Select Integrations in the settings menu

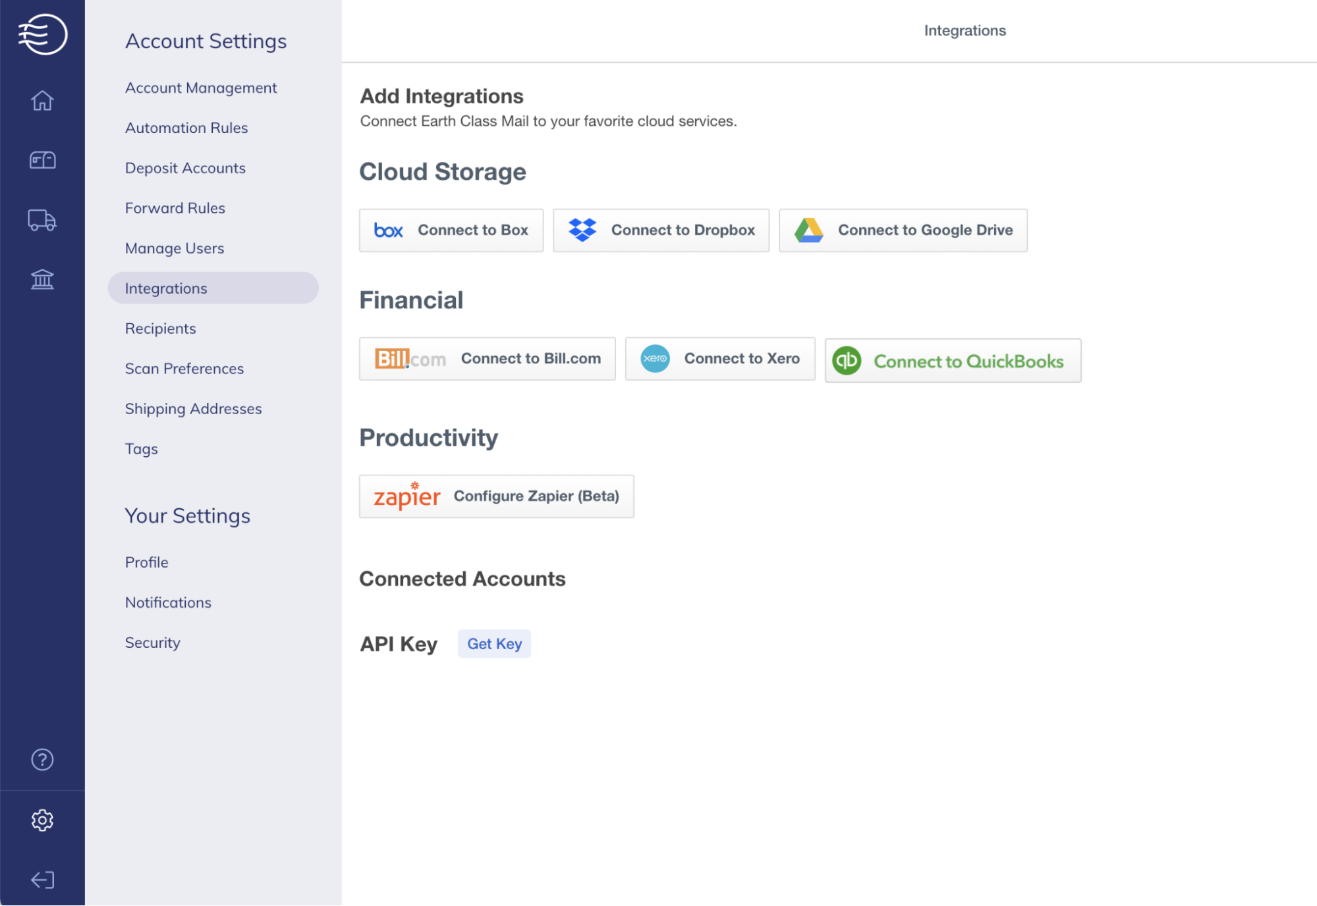click(x=213, y=288)
